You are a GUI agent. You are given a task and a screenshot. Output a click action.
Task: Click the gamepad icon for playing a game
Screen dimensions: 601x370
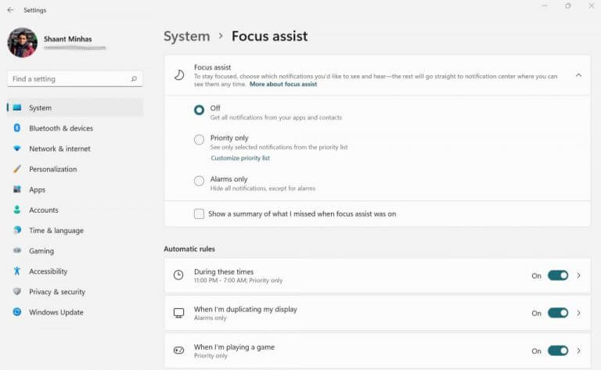coord(178,350)
